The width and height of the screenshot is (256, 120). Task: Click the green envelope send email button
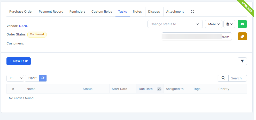click(x=242, y=24)
